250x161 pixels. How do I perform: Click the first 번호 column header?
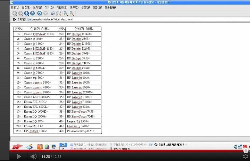[18, 29]
